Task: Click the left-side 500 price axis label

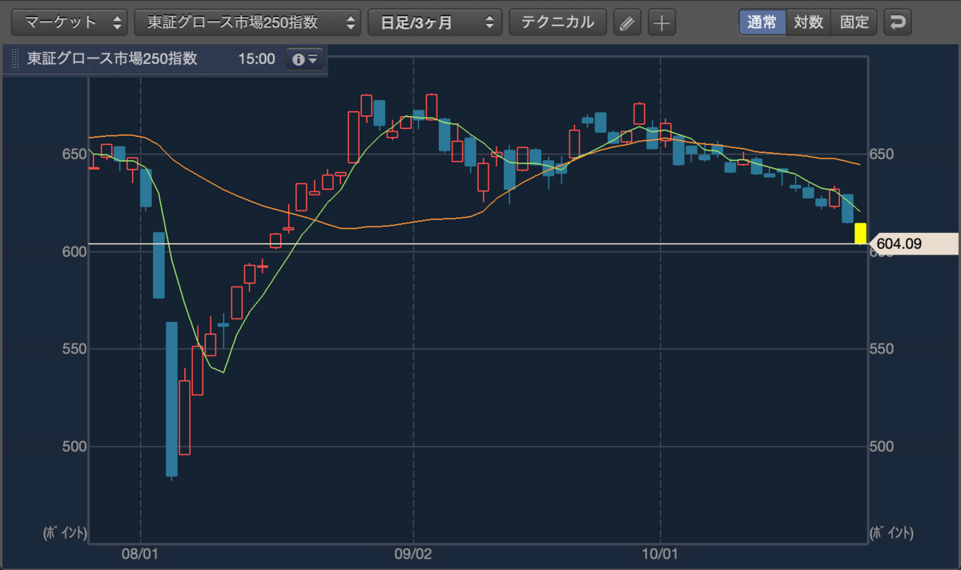Action: click(x=74, y=447)
